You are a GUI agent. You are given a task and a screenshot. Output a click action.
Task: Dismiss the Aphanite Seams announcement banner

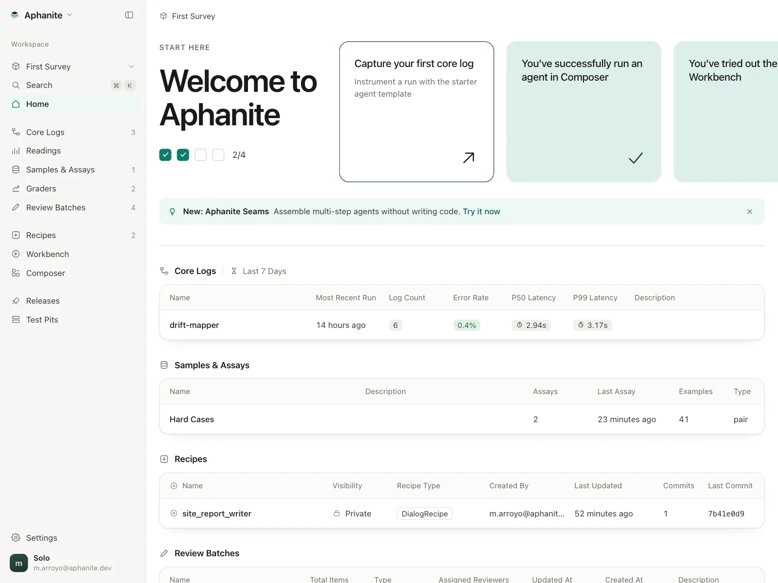click(x=750, y=212)
